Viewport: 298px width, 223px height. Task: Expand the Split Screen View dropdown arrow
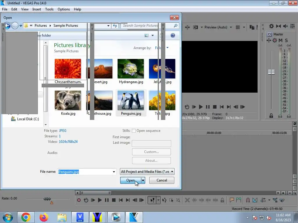point(202,27)
